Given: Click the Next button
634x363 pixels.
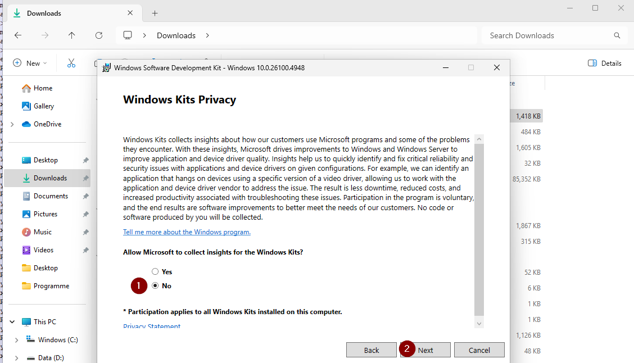Looking at the screenshot, I should coord(425,350).
